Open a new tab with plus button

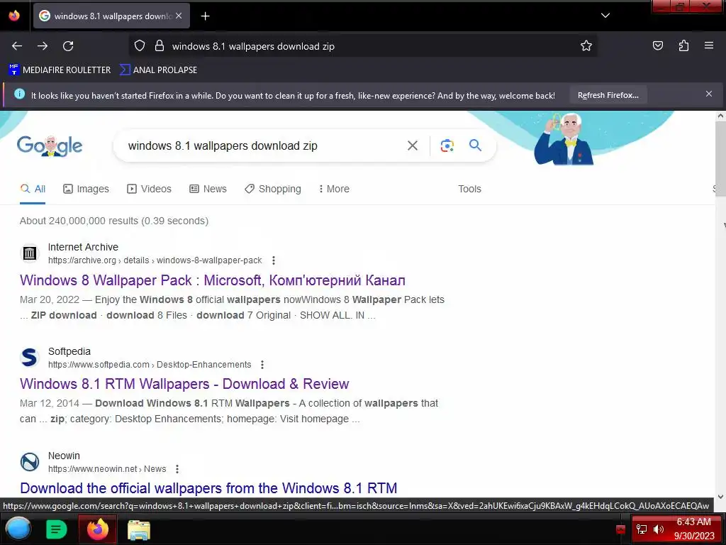(205, 16)
